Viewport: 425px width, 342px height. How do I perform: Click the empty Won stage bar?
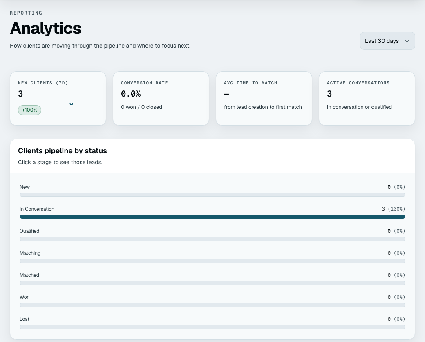click(212, 305)
